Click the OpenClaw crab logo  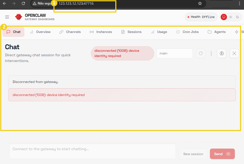[19, 16]
